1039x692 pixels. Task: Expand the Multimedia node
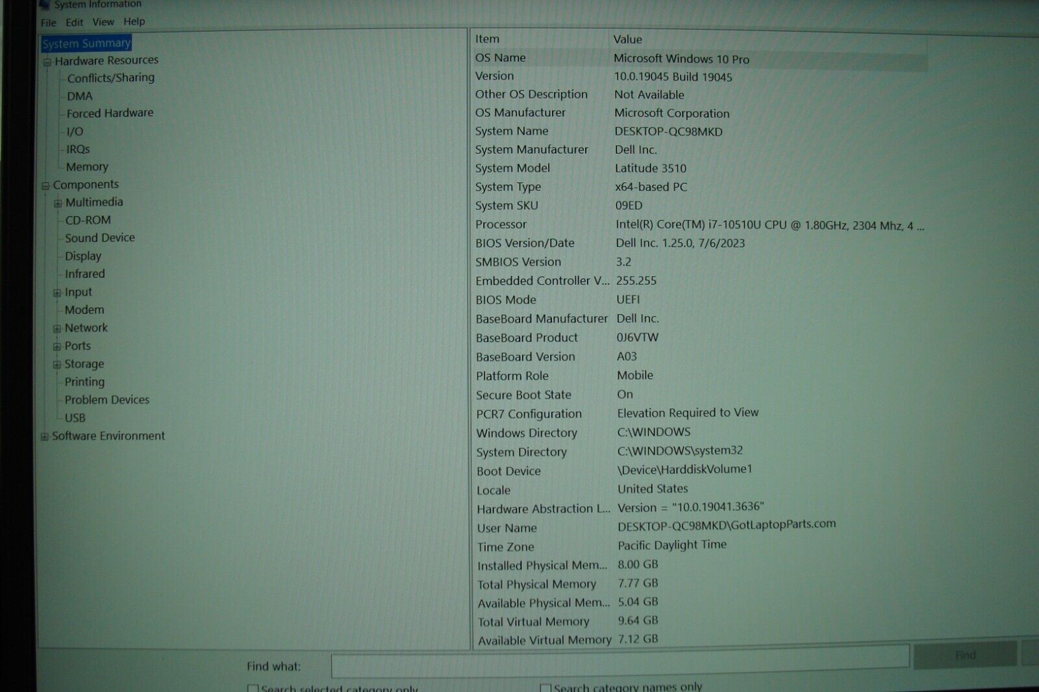pos(58,204)
